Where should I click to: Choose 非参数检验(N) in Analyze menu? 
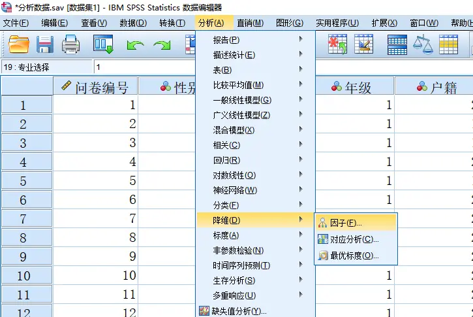[x=255, y=250]
